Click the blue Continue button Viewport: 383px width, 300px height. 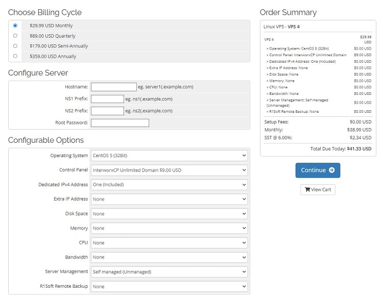pyautogui.click(x=318, y=170)
